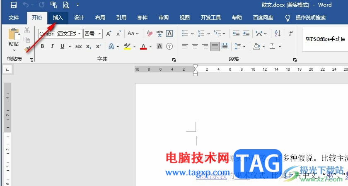This screenshot has height=186, width=348.
Task: Apply character border with the boxed A icon
Action: click(x=169, y=33)
